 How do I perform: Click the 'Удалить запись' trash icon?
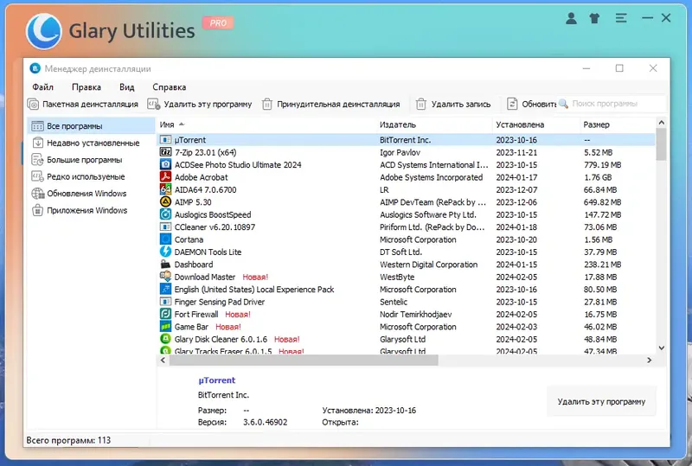coord(421,104)
